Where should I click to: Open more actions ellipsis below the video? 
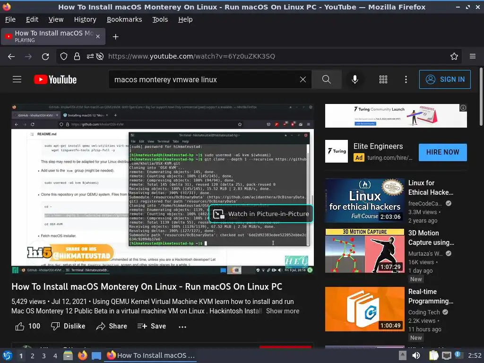click(x=182, y=327)
